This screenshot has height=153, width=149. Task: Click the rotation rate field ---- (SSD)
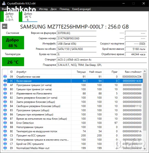coord(136,44)
